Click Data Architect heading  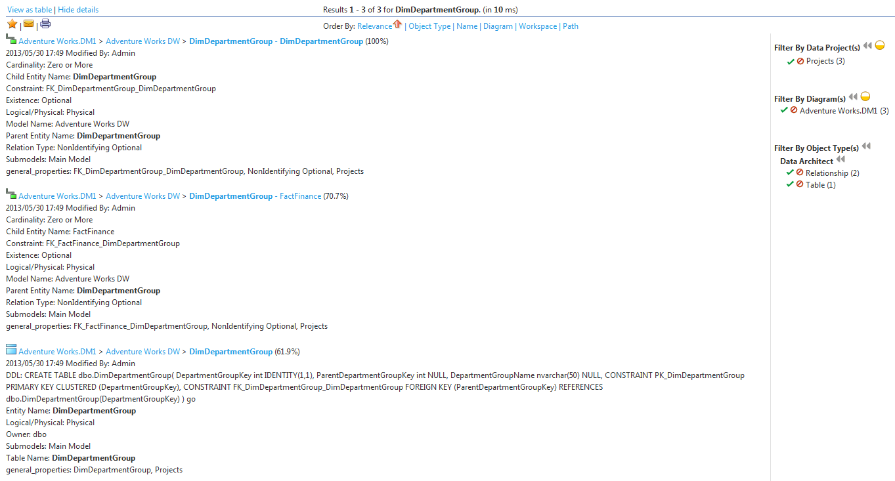pyautogui.click(x=806, y=161)
